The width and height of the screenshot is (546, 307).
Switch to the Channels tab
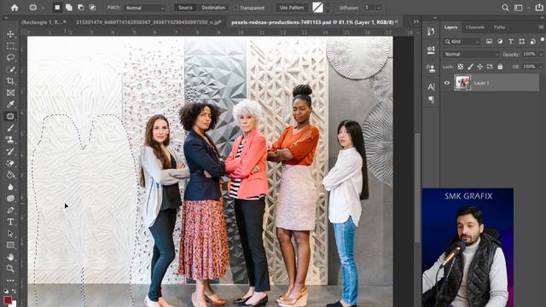[475, 27]
